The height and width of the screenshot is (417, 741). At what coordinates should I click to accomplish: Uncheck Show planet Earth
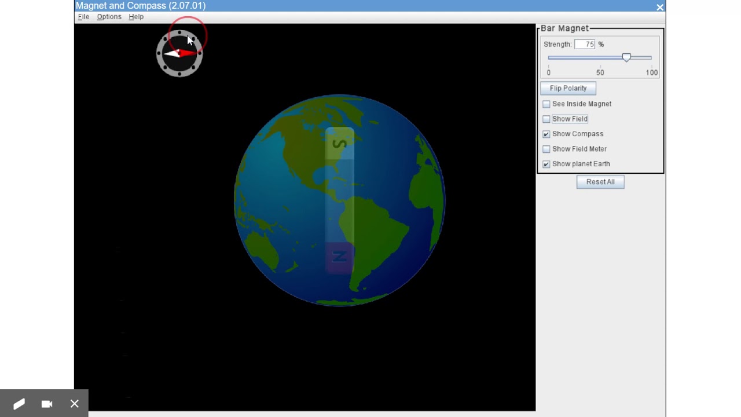click(546, 164)
